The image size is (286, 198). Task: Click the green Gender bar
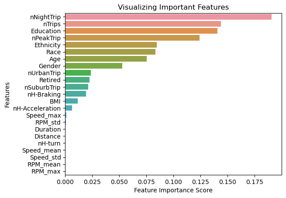coord(94,66)
